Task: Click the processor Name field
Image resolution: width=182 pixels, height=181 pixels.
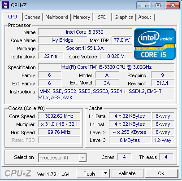Action: click(85, 32)
